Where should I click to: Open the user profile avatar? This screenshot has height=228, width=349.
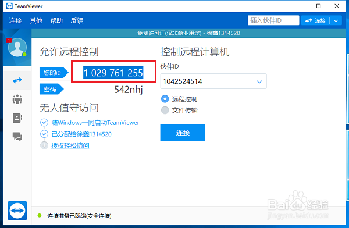[17, 47]
